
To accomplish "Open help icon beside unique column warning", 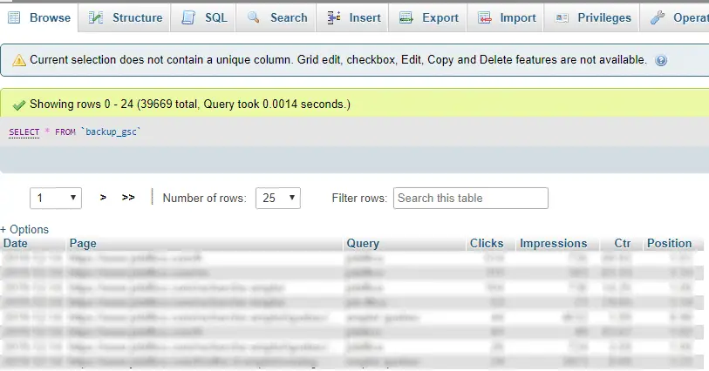I will (661, 60).
